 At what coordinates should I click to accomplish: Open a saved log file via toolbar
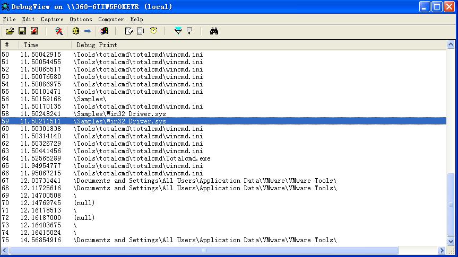click(10, 31)
